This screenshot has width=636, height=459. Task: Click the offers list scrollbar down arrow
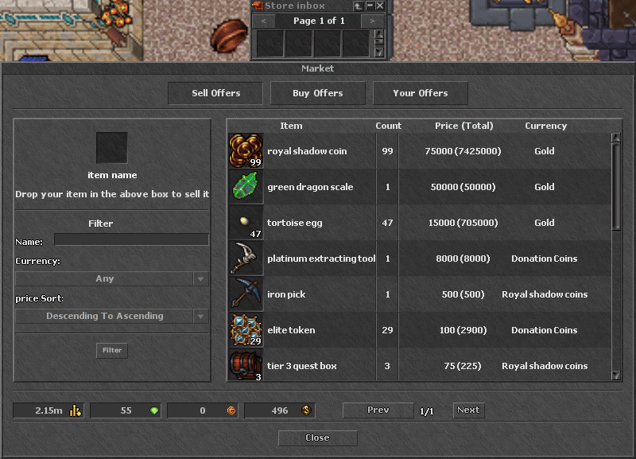pyautogui.click(x=615, y=375)
